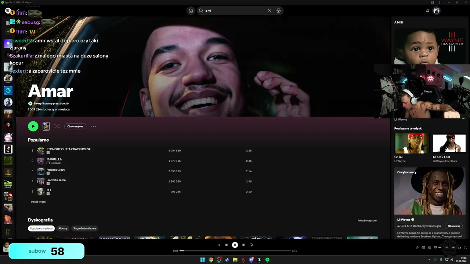Show hidden system tray icons chevron
Image resolution: width=470 pixels, height=264 pixels.
(x=430, y=260)
